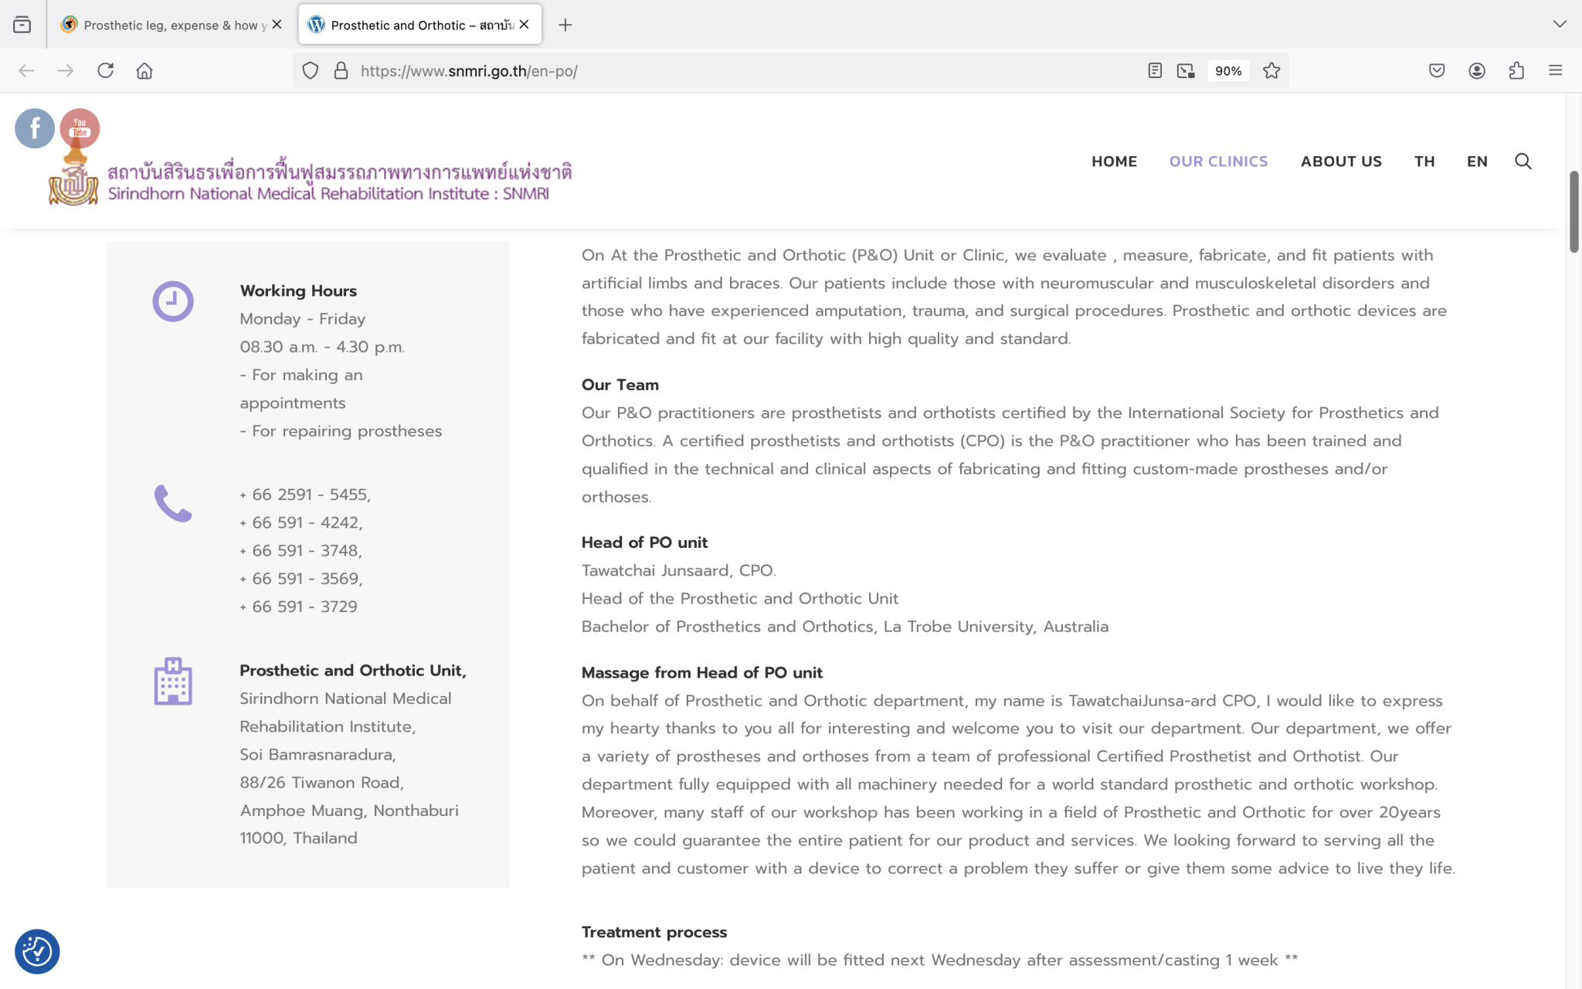The image size is (1582, 989).
Task: Click 'Amphoe Muang, Nonthaburi' address line
Action: point(349,811)
